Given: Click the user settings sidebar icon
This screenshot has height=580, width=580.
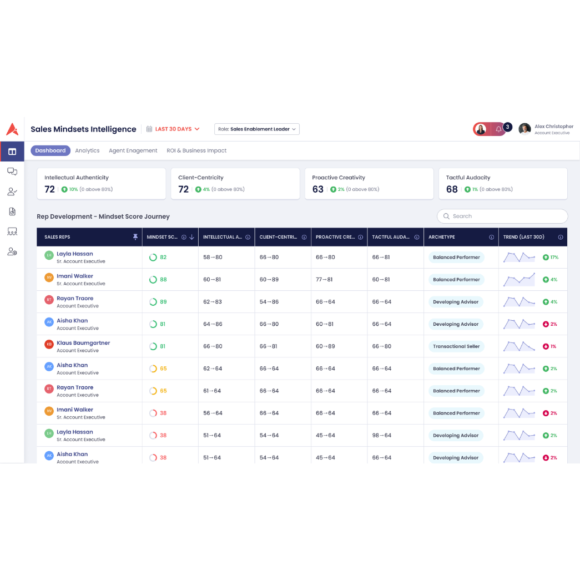Looking at the screenshot, I should pos(12,251).
